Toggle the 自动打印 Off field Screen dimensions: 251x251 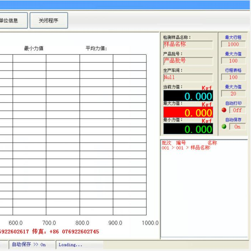237,110
